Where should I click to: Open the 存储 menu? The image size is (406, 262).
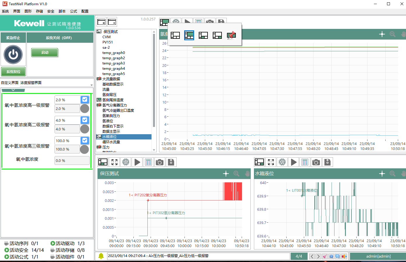coord(39,11)
